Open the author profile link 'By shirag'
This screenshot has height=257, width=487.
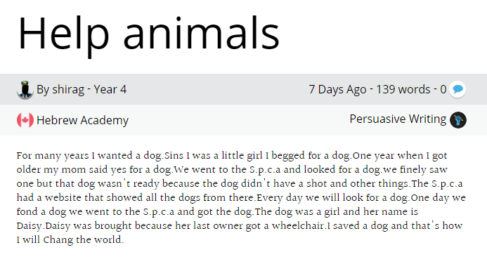pos(60,90)
